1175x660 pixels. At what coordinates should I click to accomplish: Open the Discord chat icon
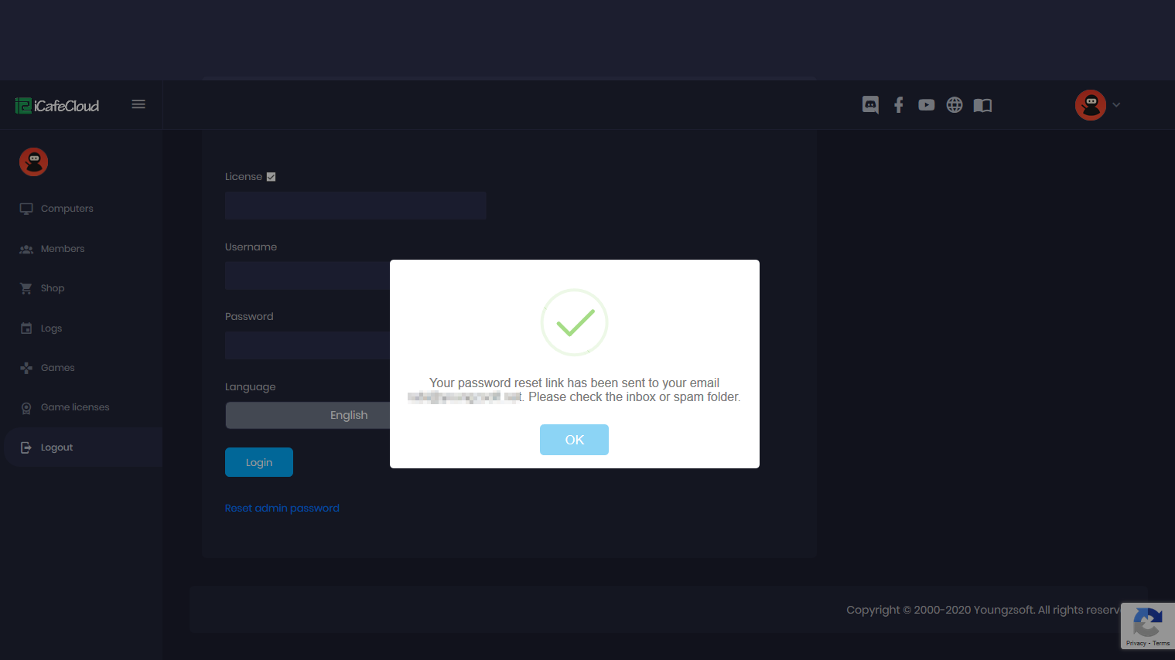pos(870,105)
